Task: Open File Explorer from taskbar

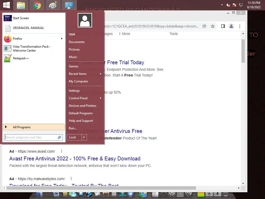Action: coord(21,5)
